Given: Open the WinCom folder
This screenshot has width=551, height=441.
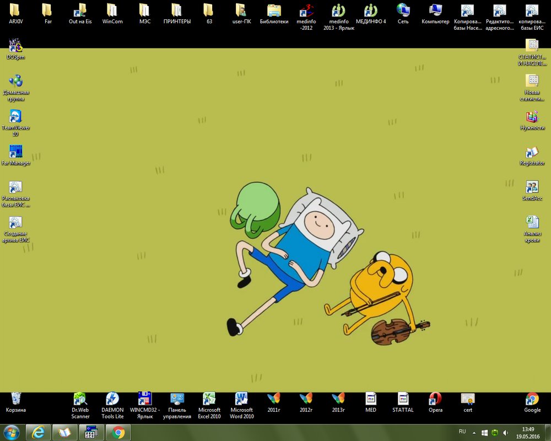Looking at the screenshot, I should click(x=112, y=14).
